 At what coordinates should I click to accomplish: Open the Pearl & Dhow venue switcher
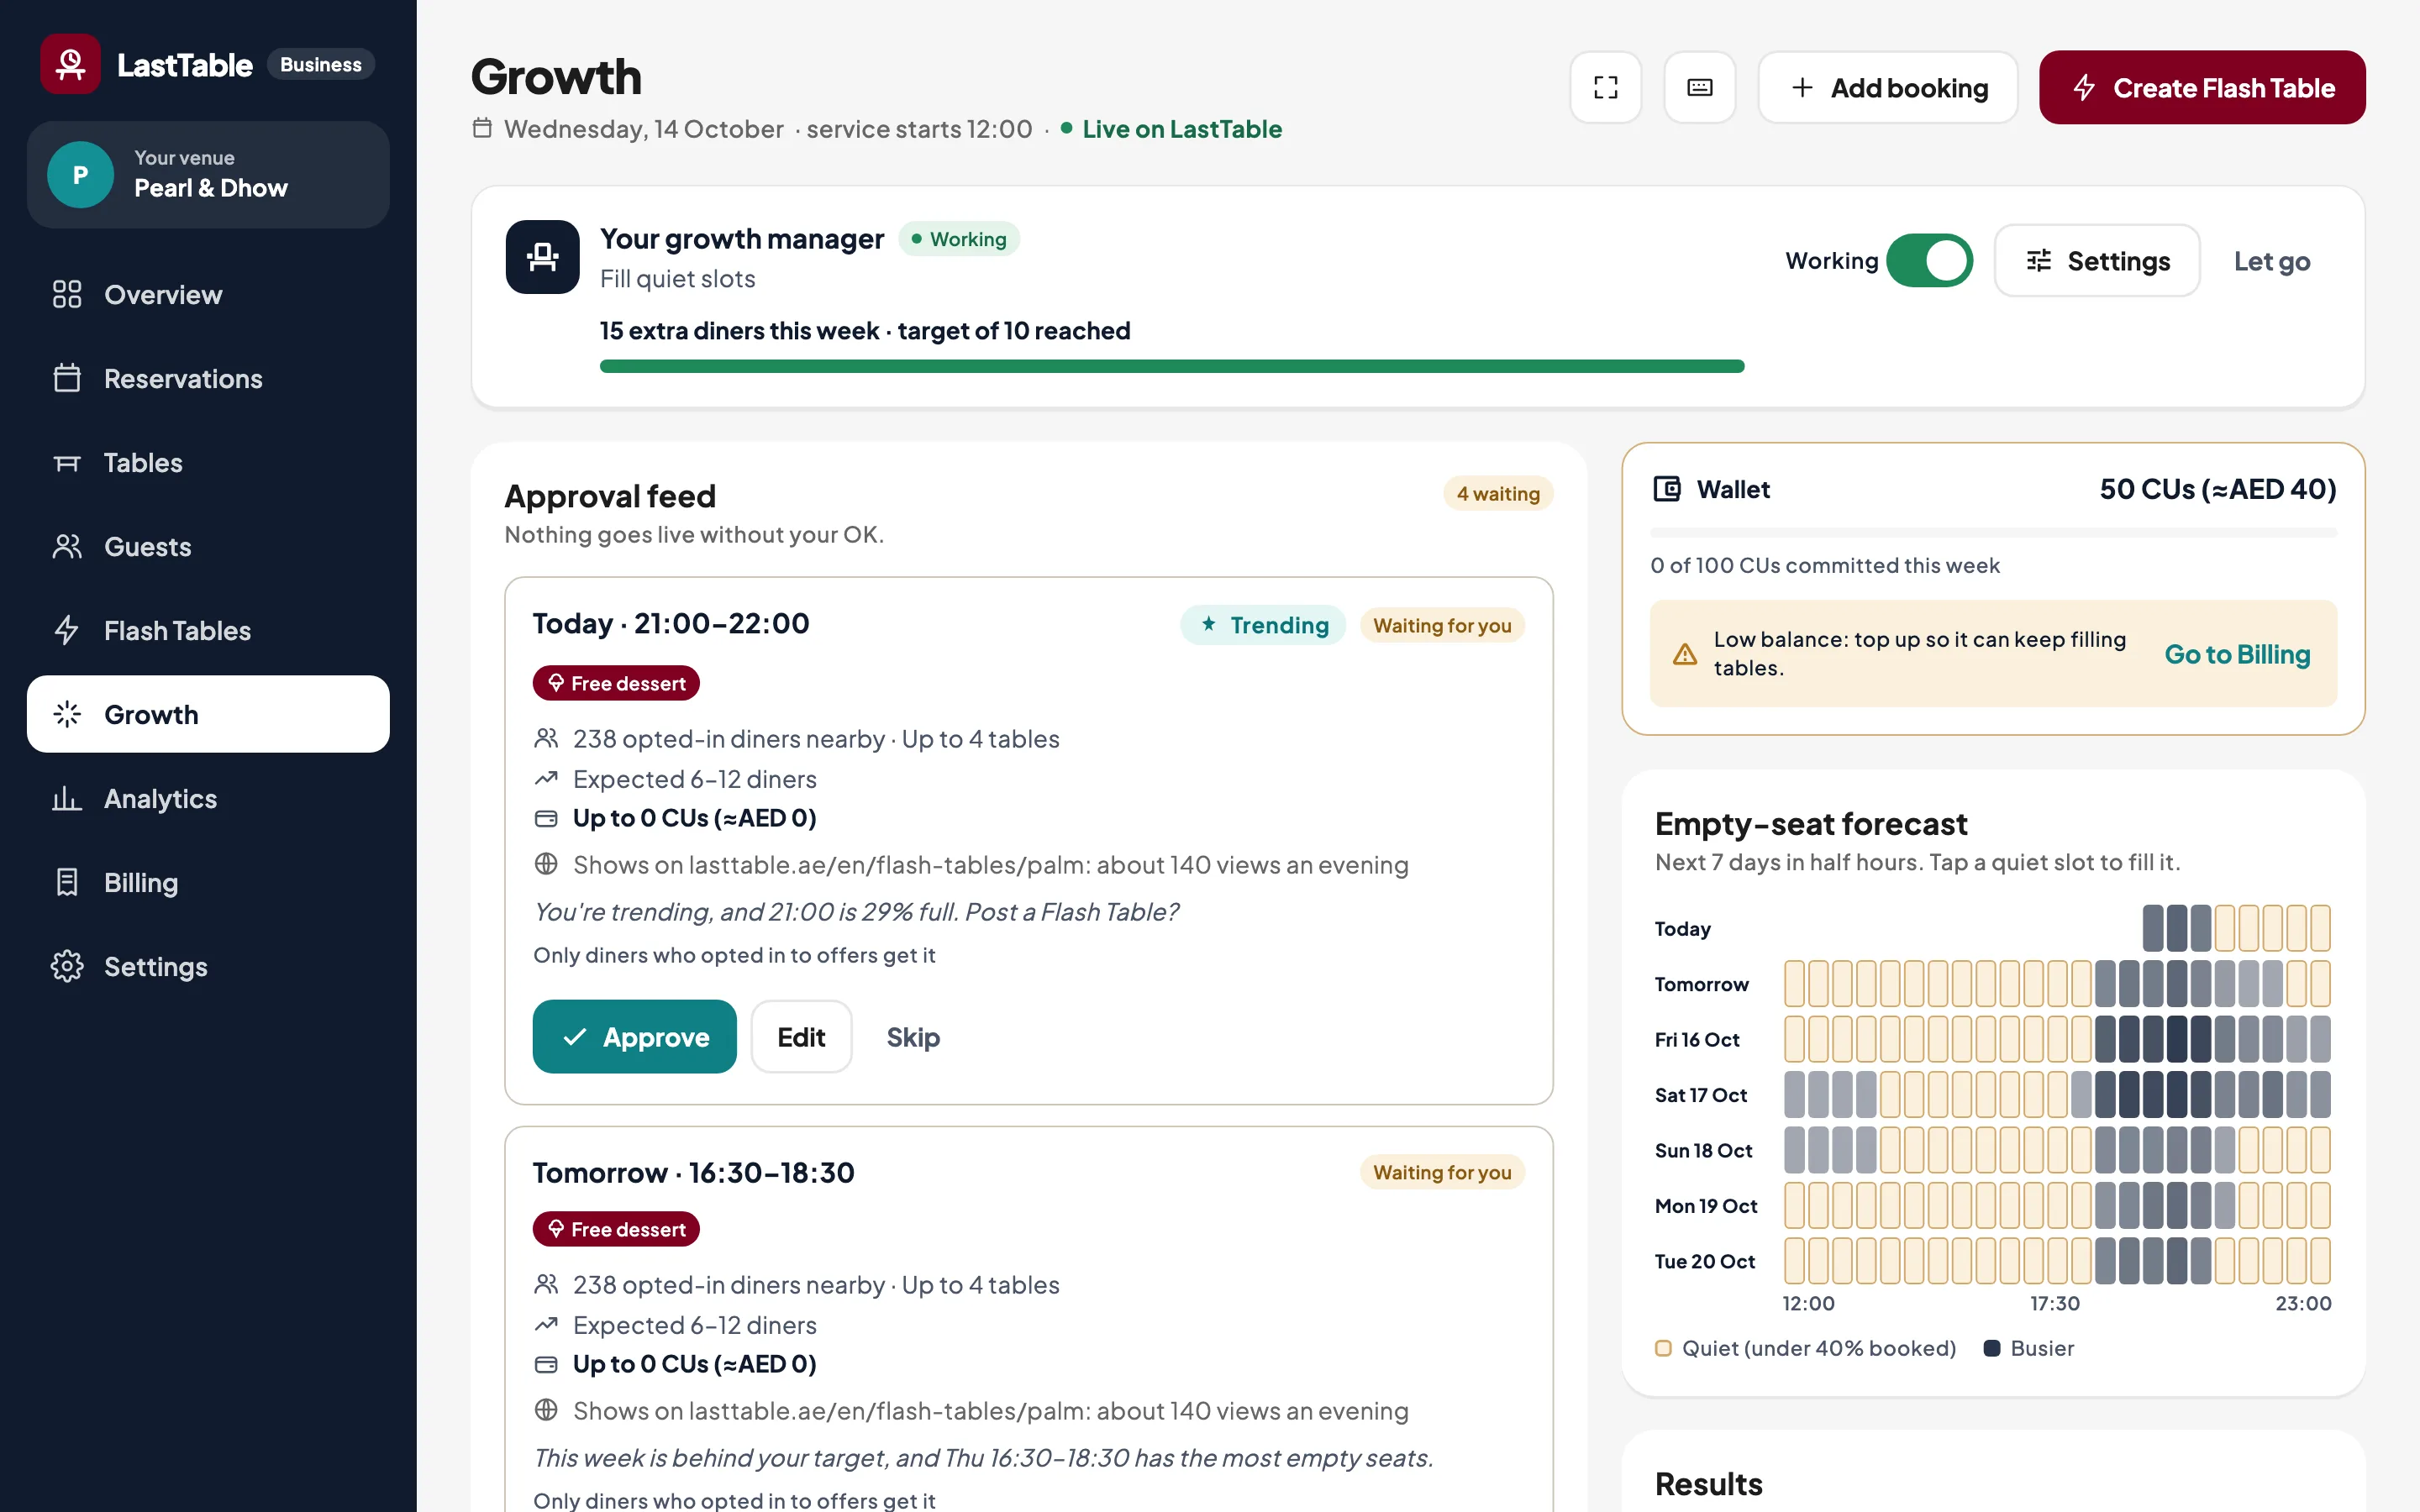tap(208, 175)
